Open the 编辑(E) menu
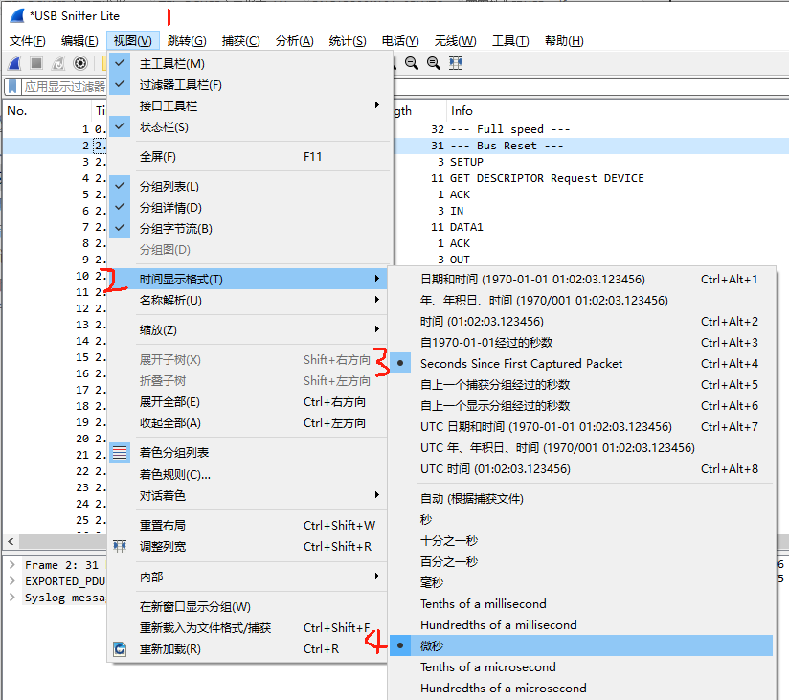 coord(79,41)
